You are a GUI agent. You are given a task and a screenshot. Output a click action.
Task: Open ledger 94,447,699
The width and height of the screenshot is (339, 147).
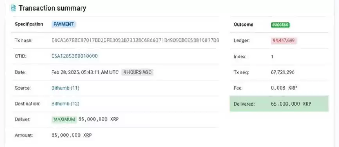click(284, 40)
